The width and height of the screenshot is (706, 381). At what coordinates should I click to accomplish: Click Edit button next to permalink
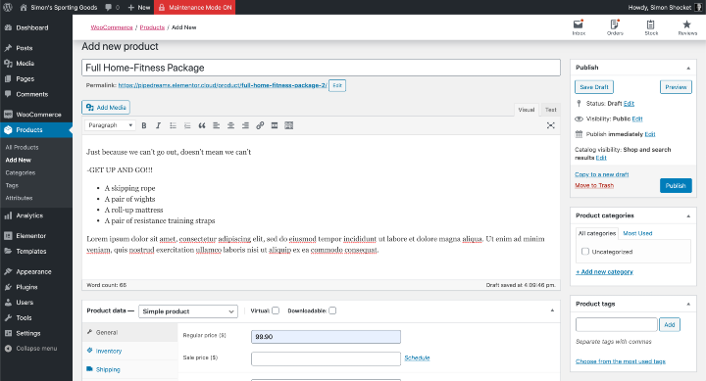click(x=337, y=85)
